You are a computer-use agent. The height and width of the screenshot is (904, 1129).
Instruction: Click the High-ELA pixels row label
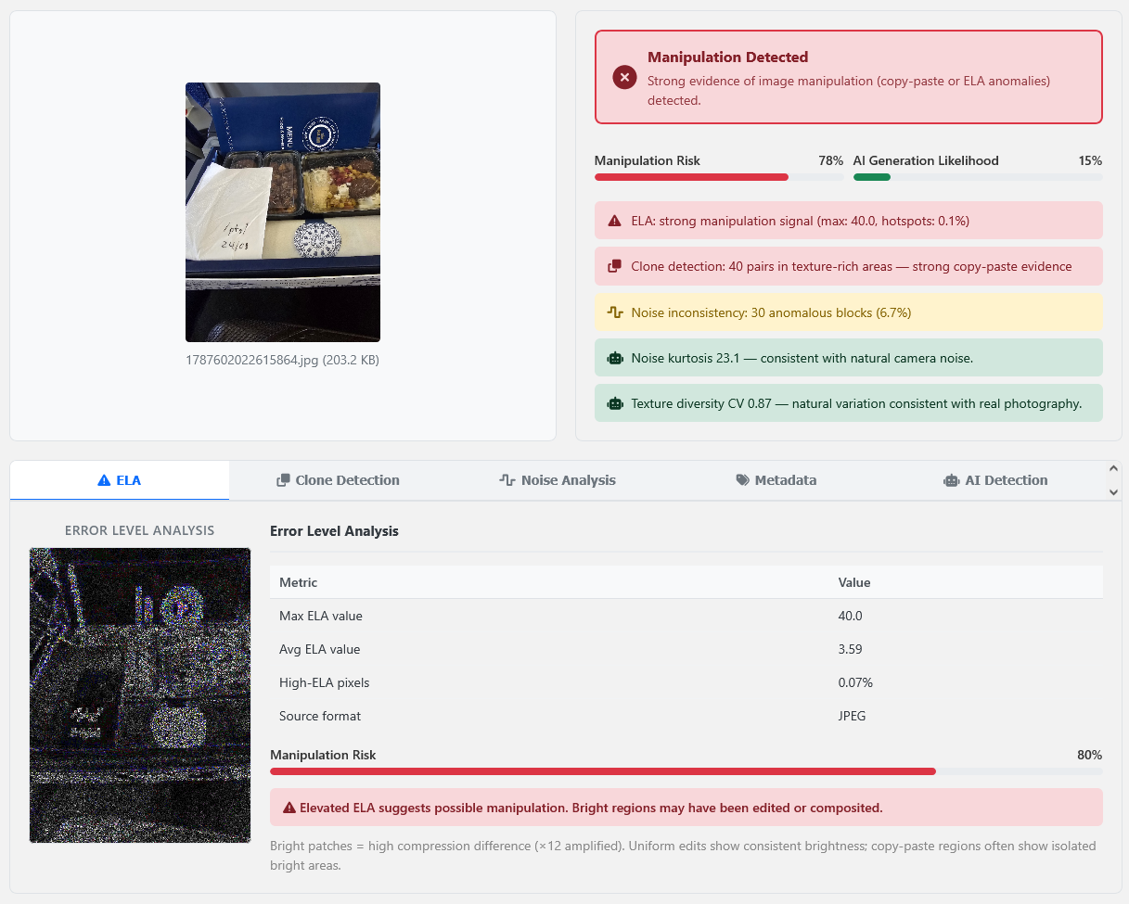(x=325, y=682)
